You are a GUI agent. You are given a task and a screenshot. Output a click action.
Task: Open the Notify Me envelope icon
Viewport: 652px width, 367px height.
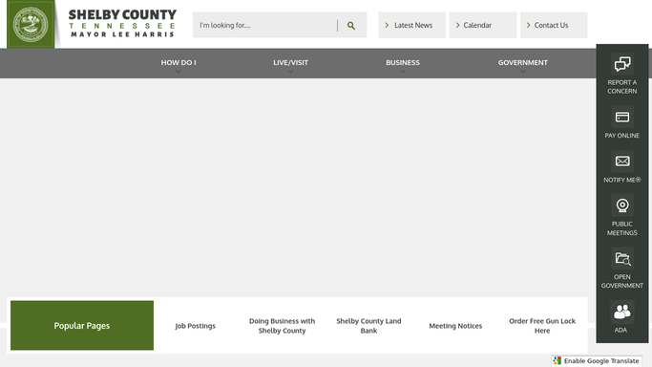click(622, 161)
